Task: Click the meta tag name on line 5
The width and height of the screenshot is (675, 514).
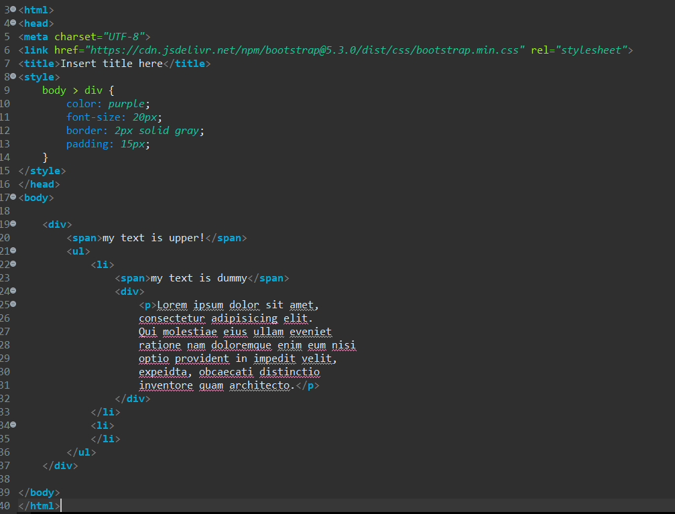Action: (36, 37)
